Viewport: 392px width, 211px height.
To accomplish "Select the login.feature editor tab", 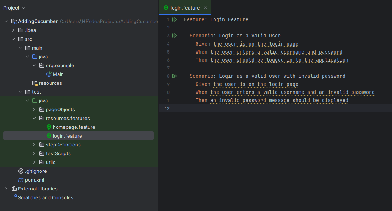I will tap(185, 8).
